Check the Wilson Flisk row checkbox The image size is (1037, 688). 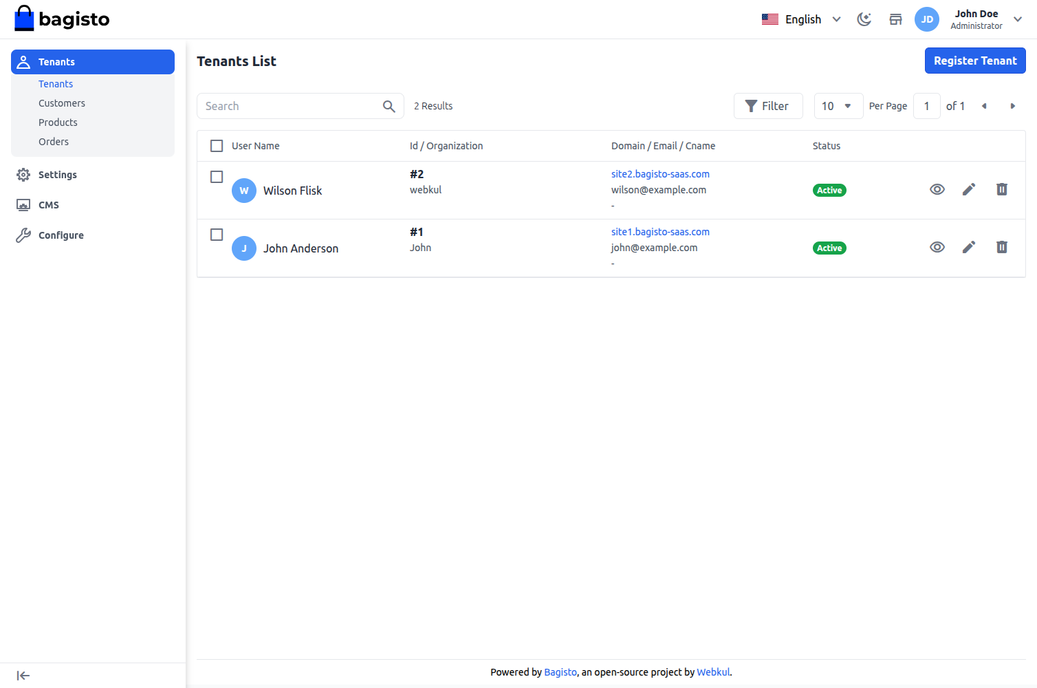click(217, 177)
